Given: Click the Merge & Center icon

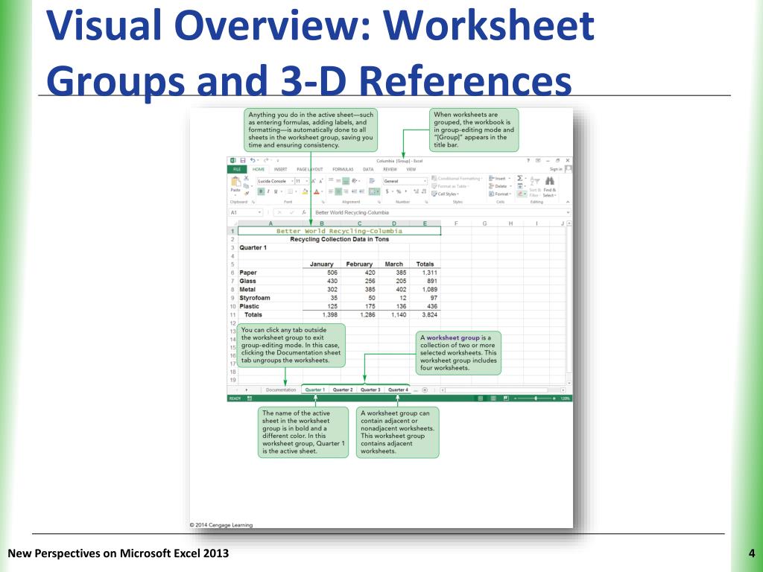Looking at the screenshot, I should coord(373,191).
